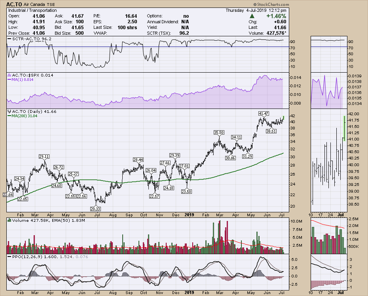Click the 20.33 yearly low label
This screenshot has width=368, height=296.
[95, 209]
